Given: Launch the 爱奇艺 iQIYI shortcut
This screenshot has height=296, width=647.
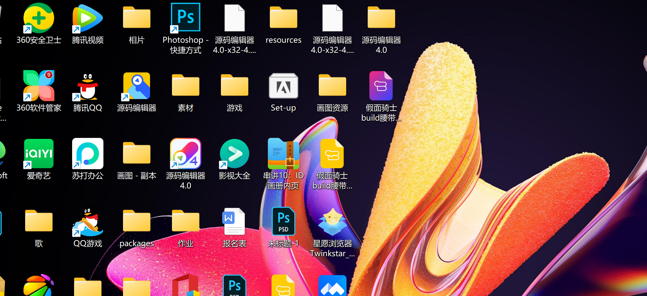Looking at the screenshot, I should 39,154.
